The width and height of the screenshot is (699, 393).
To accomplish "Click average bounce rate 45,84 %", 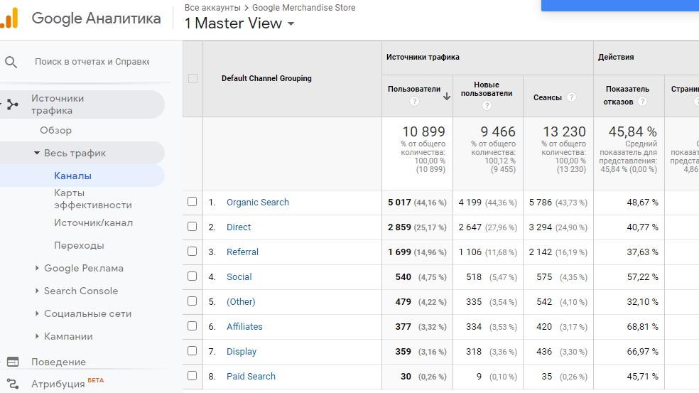I will pos(632,131).
